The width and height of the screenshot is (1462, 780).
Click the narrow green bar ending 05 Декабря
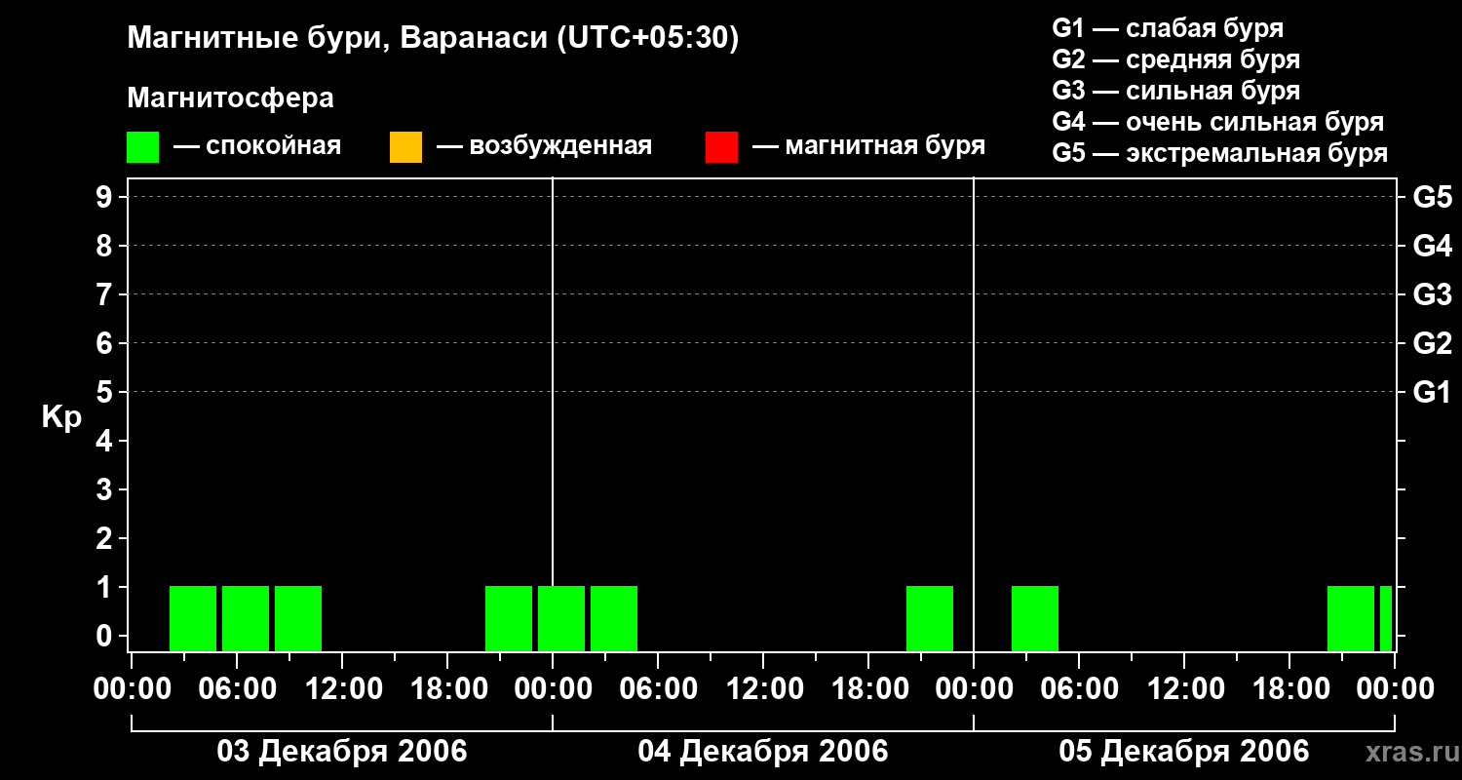click(x=1386, y=618)
